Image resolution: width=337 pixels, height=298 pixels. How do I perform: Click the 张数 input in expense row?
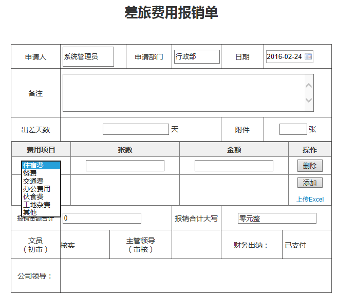click(125, 166)
